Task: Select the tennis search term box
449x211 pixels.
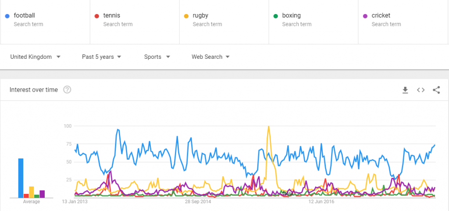Action: [112, 16]
